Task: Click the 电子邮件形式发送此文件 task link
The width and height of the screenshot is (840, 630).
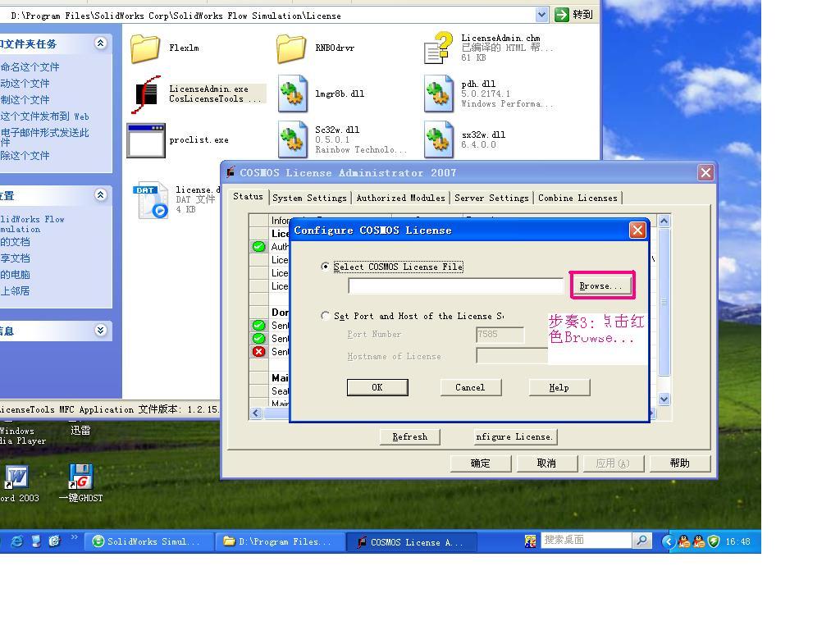Action: click(x=44, y=137)
